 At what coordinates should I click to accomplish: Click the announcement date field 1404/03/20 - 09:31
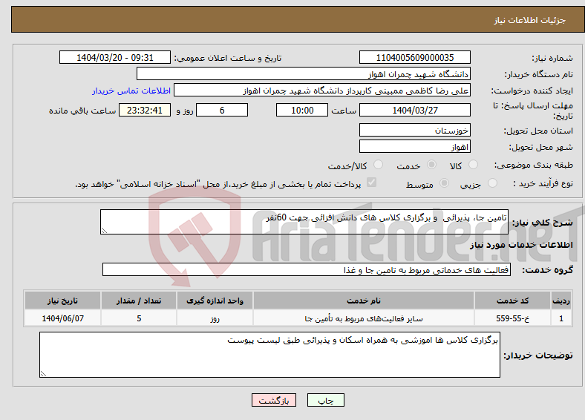click(x=115, y=57)
